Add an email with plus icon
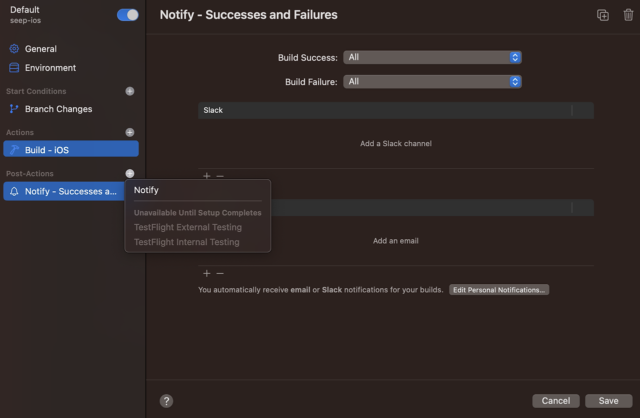640x418 pixels. pyautogui.click(x=207, y=274)
